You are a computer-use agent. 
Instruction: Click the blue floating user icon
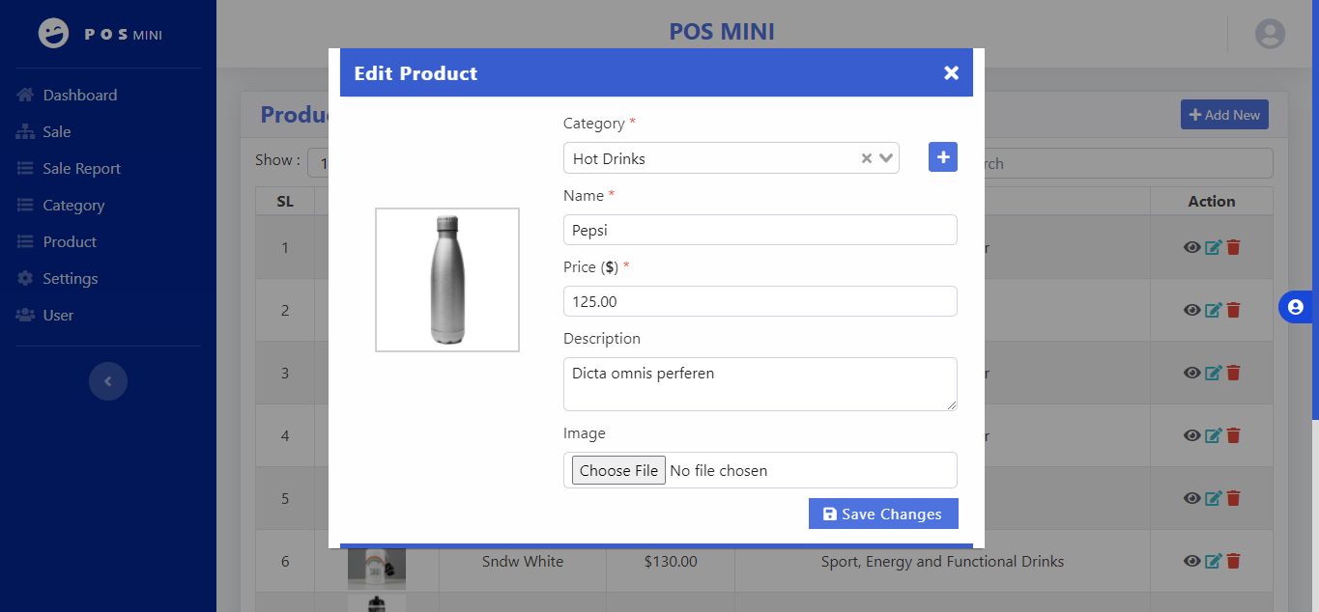pyautogui.click(x=1296, y=307)
